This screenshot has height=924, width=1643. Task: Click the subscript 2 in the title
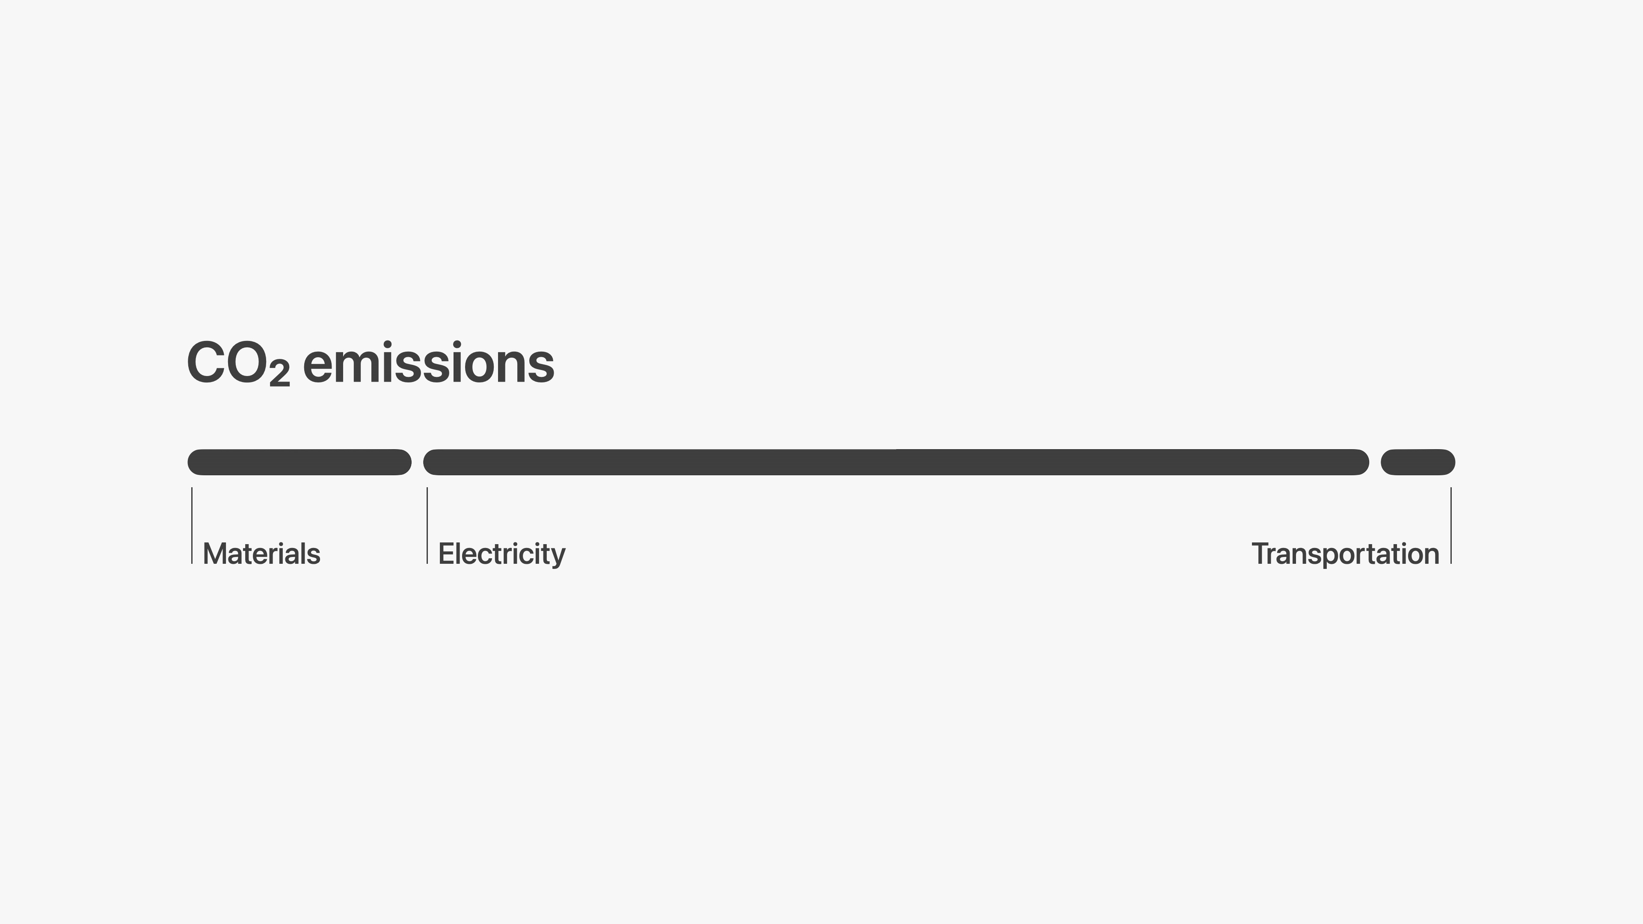click(x=279, y=374)
